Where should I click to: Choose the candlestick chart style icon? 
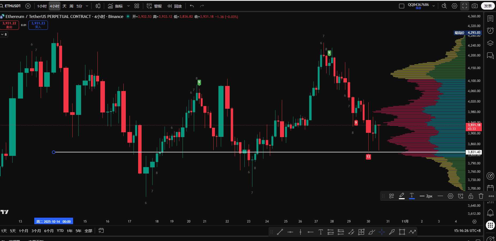98,6
